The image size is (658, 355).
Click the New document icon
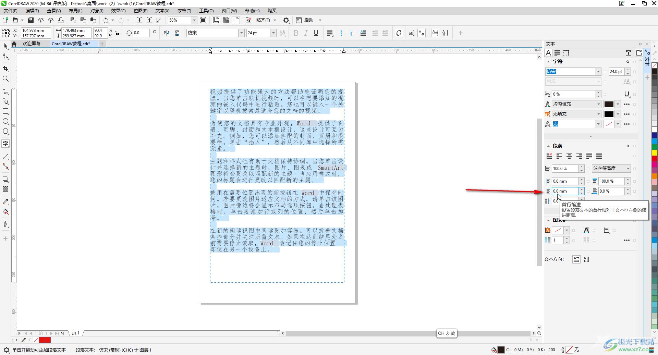[5, 20]
